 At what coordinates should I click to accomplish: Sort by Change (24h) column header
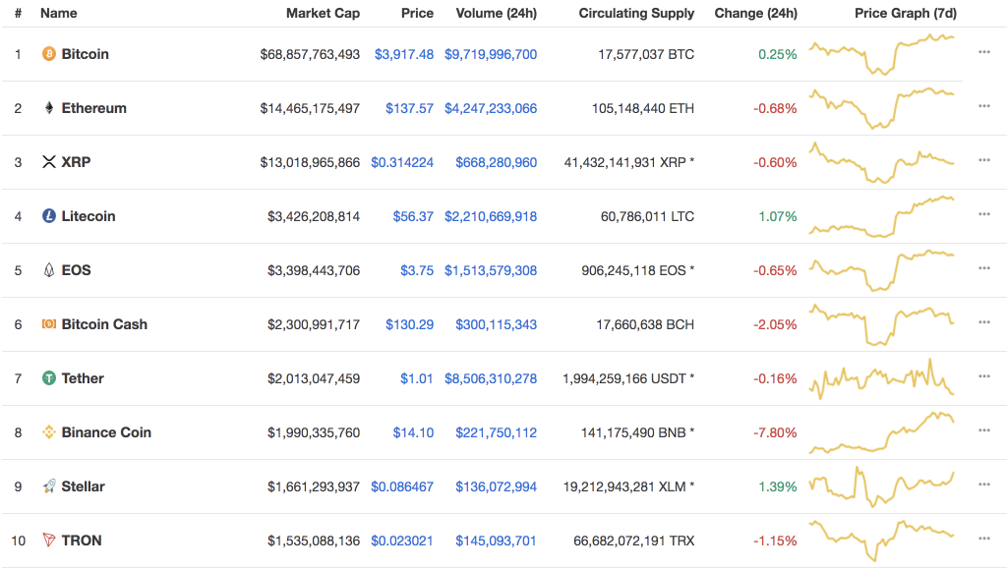756,13
